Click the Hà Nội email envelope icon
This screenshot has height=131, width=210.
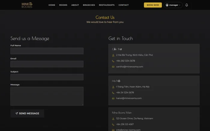113,98
